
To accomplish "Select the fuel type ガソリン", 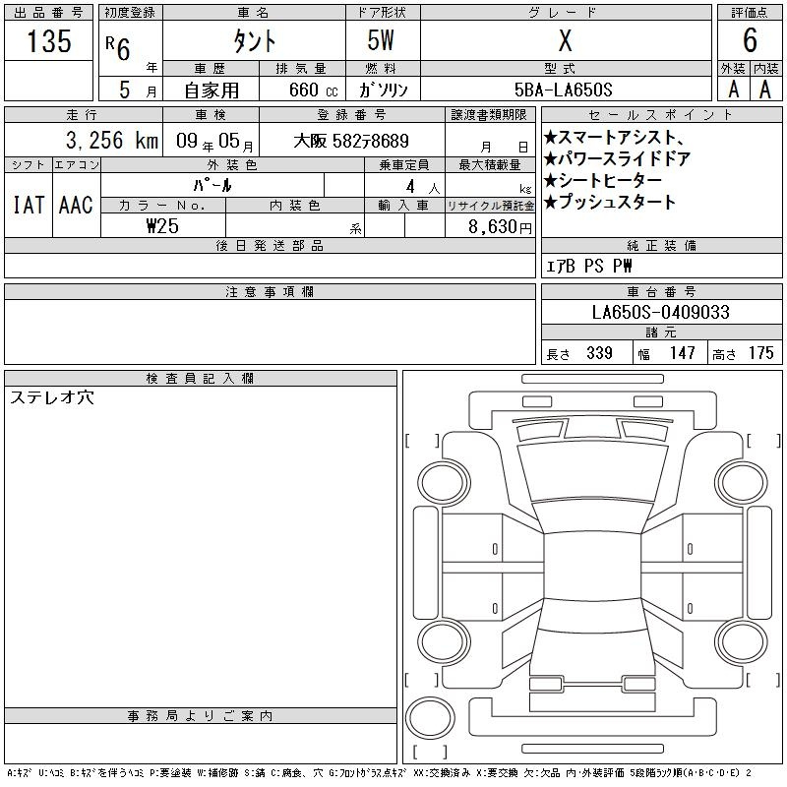I will click(383, 90).
